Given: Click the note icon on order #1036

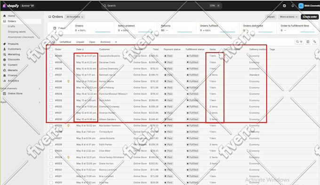Looking at the screenshot, I should 68,81.
